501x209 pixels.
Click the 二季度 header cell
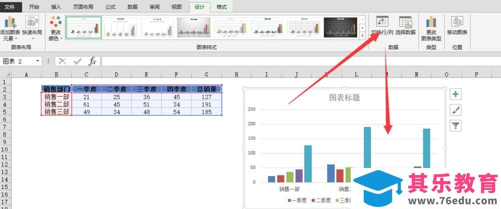pyautogui.click(x=117, y=89)
